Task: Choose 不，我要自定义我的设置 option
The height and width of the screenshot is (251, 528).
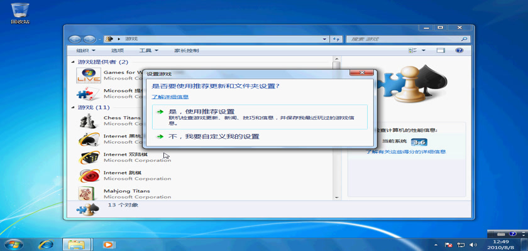Action: click(x=213, y=136)
